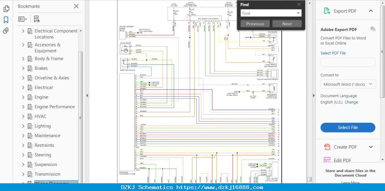Open the Page Thumbnails panel icon
This screenshot has width=385, height=191.
[x=6, y=8]
